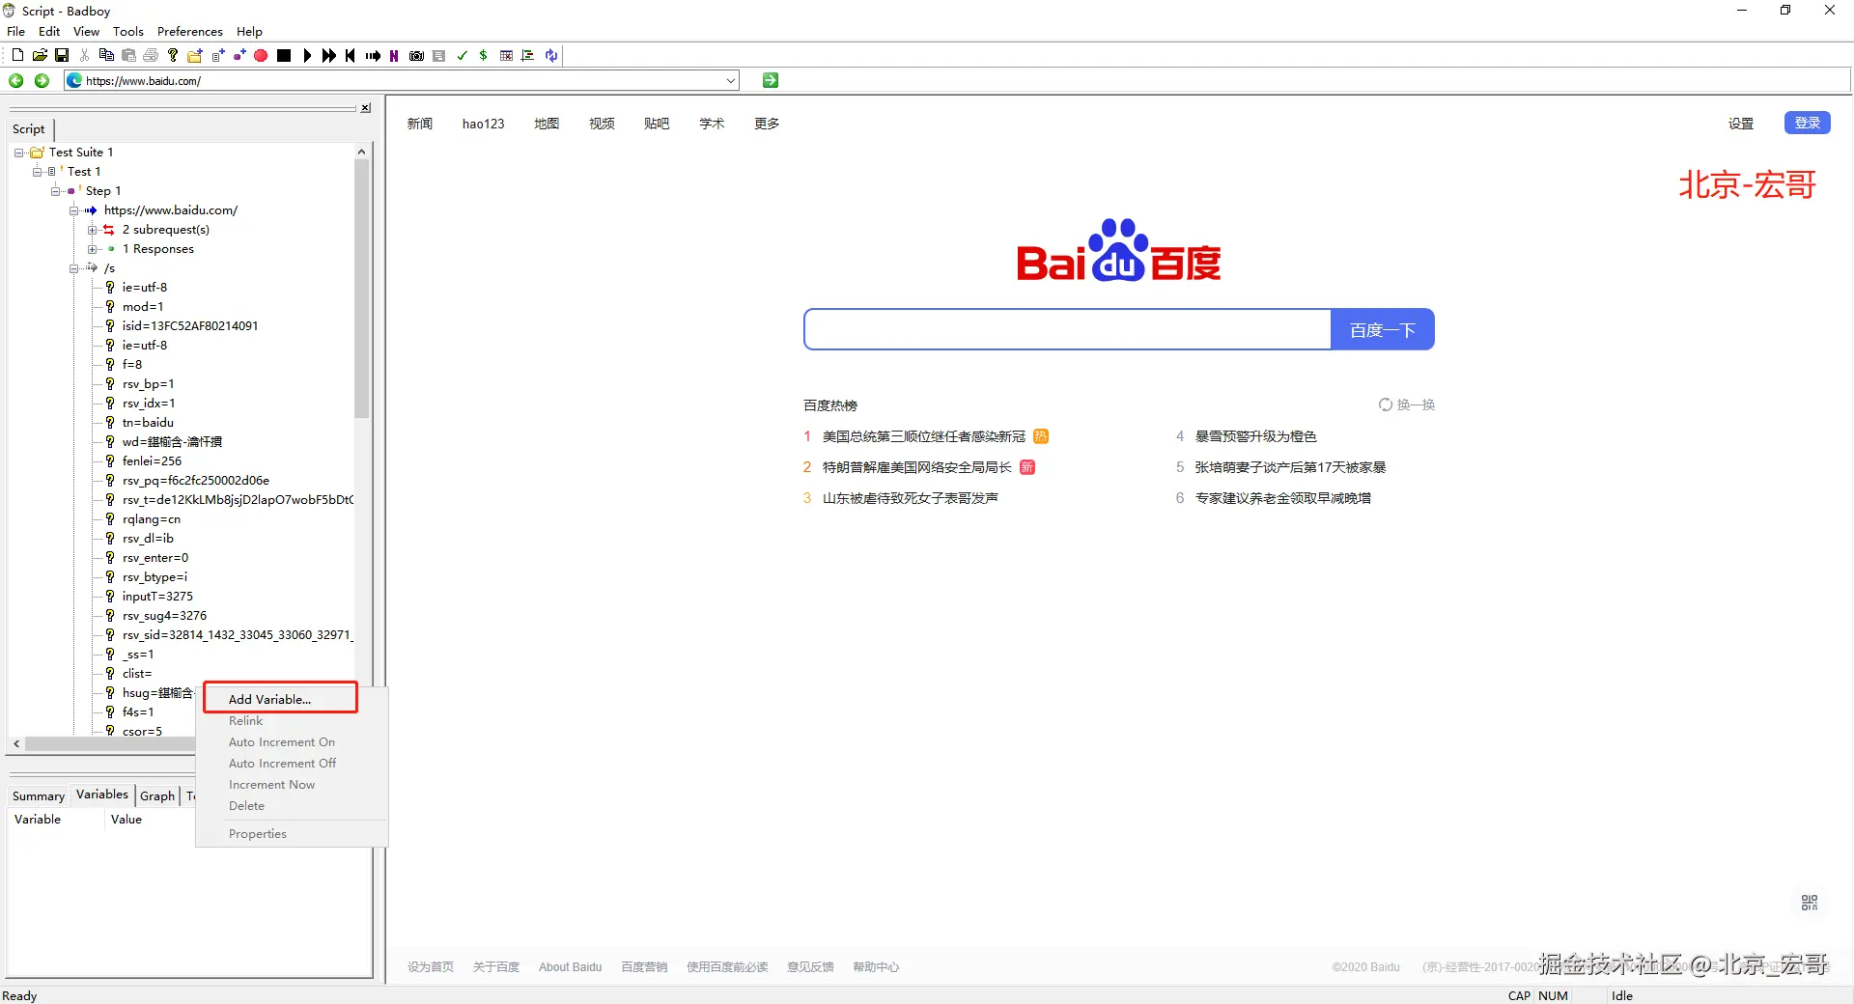This screenshot has height=1004, width=1854.
Task: Toggle recording with the red Record button
Action: [261, 56]
